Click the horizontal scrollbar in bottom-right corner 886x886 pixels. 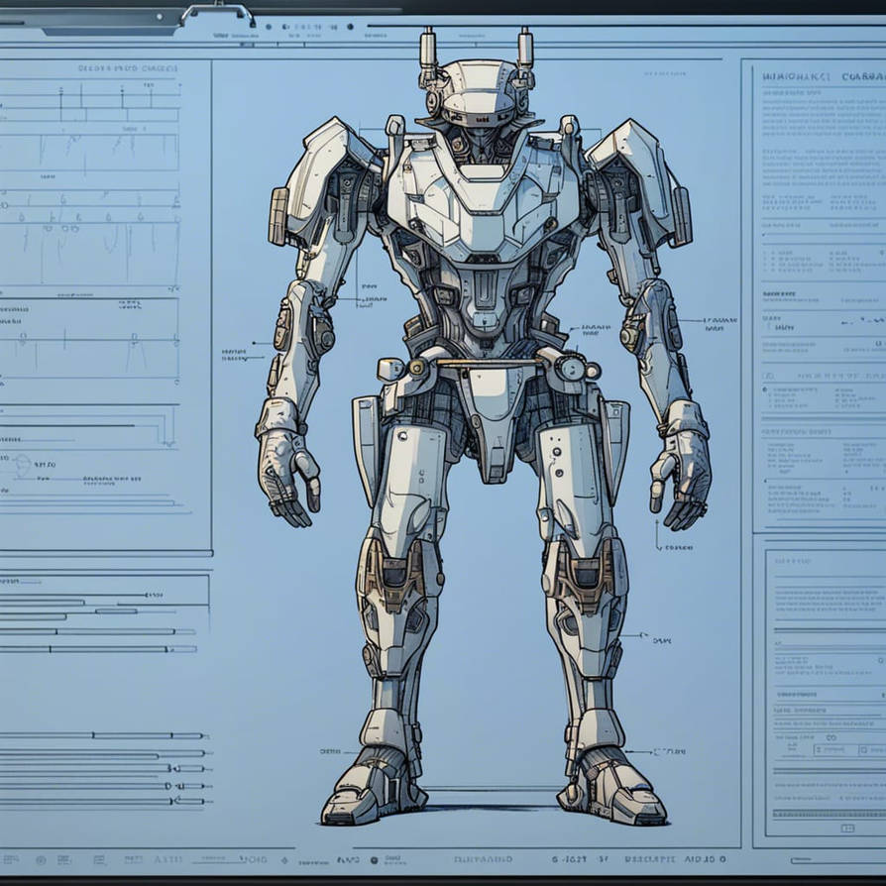(x=838, y=860)
